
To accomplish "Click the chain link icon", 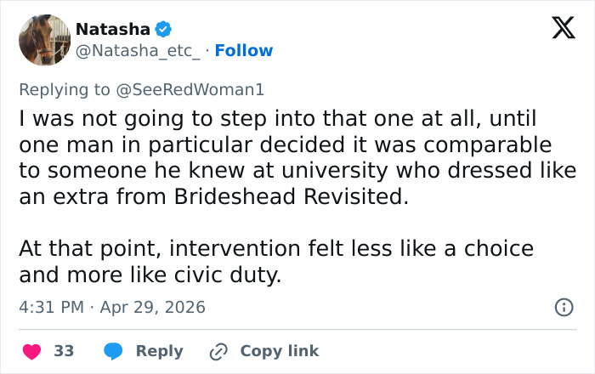I will click(x=218, y=351).
